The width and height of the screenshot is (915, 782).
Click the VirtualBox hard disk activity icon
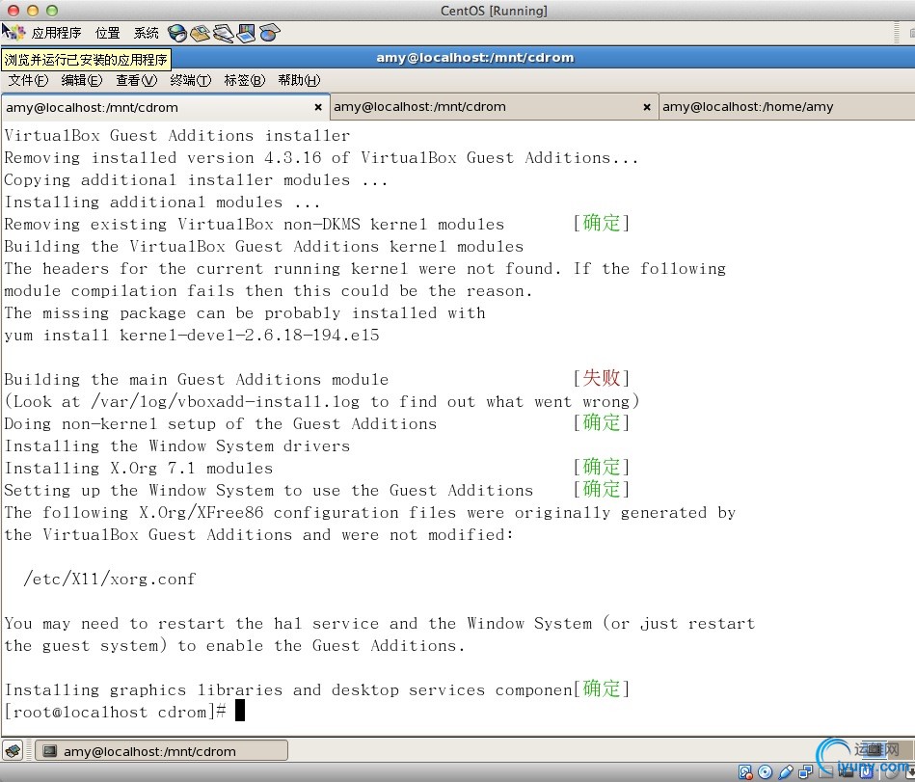[745, 772]
